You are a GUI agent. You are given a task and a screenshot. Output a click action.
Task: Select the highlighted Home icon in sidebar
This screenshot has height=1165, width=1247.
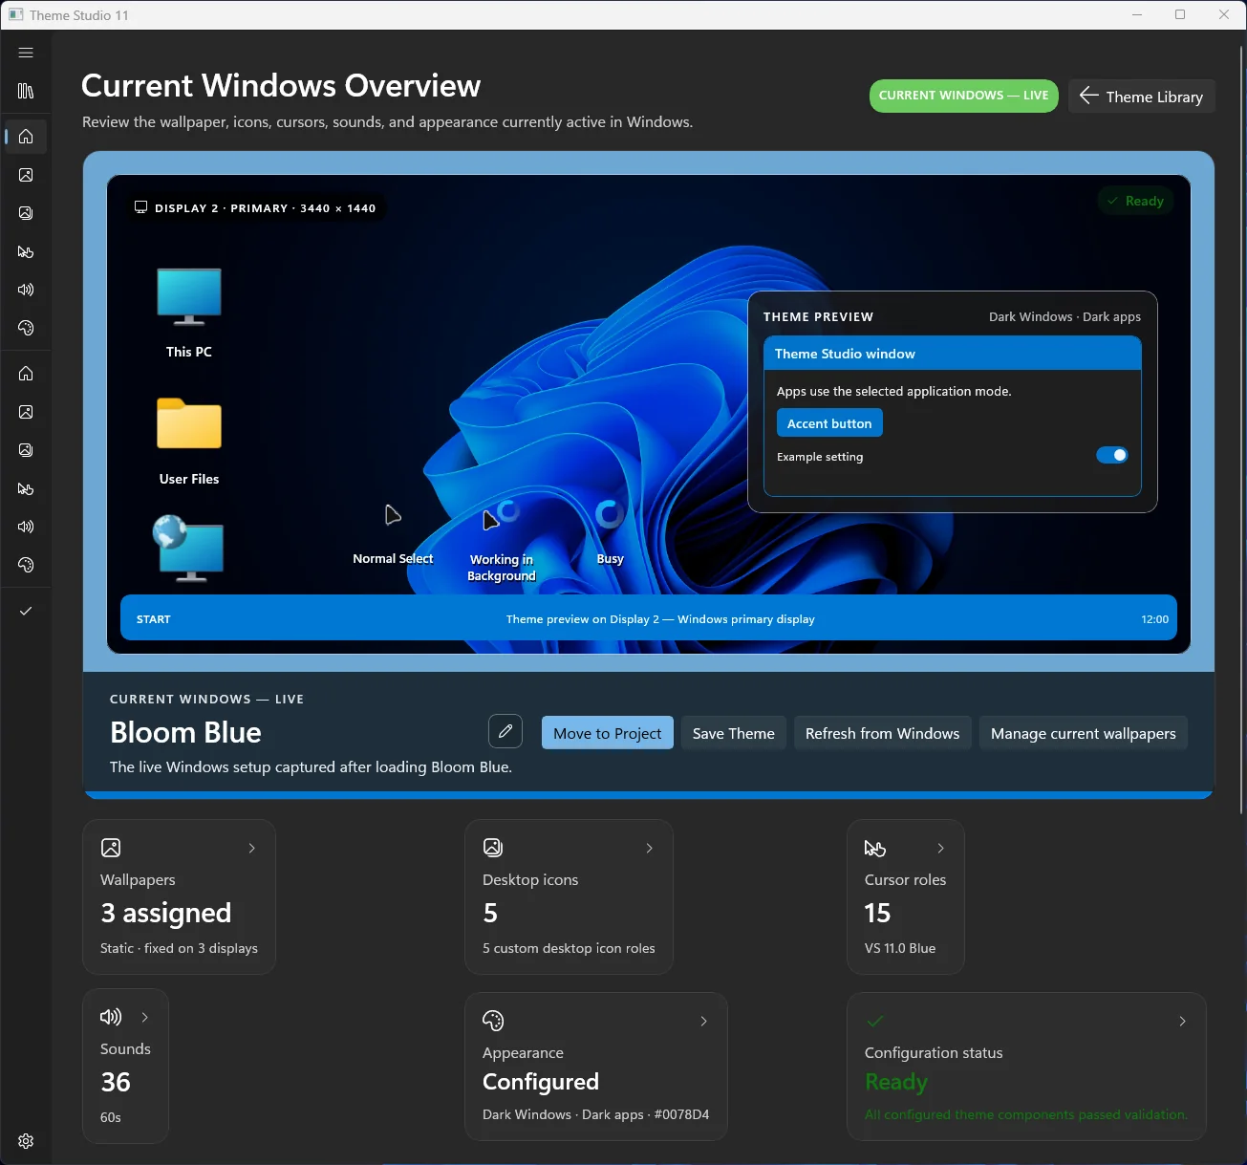coord(26,137)
